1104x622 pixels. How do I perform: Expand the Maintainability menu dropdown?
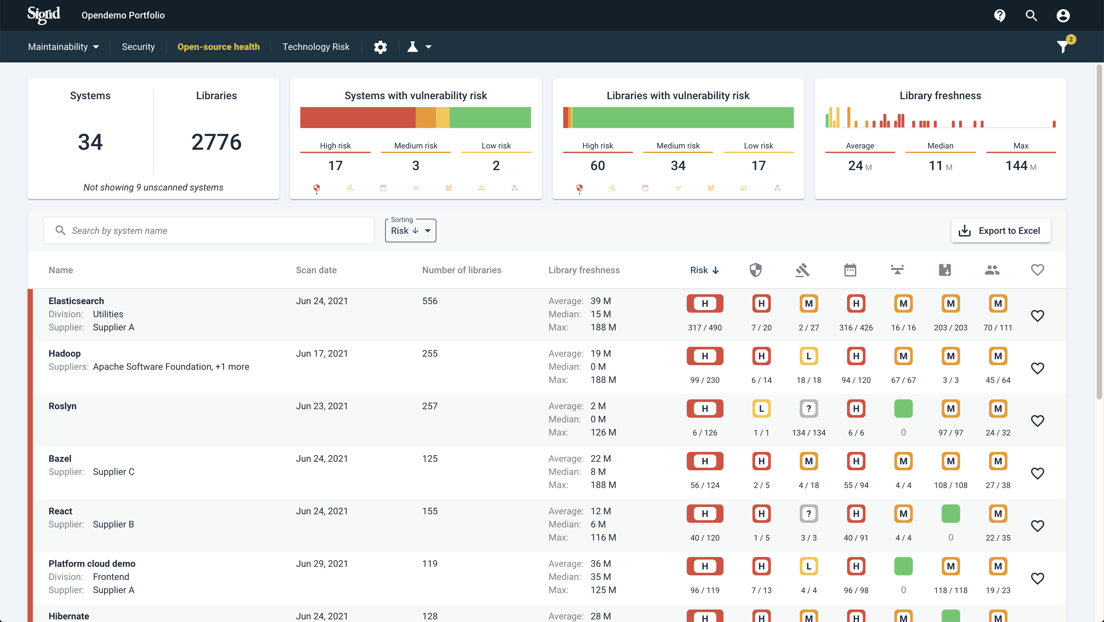tap(63, 47)
